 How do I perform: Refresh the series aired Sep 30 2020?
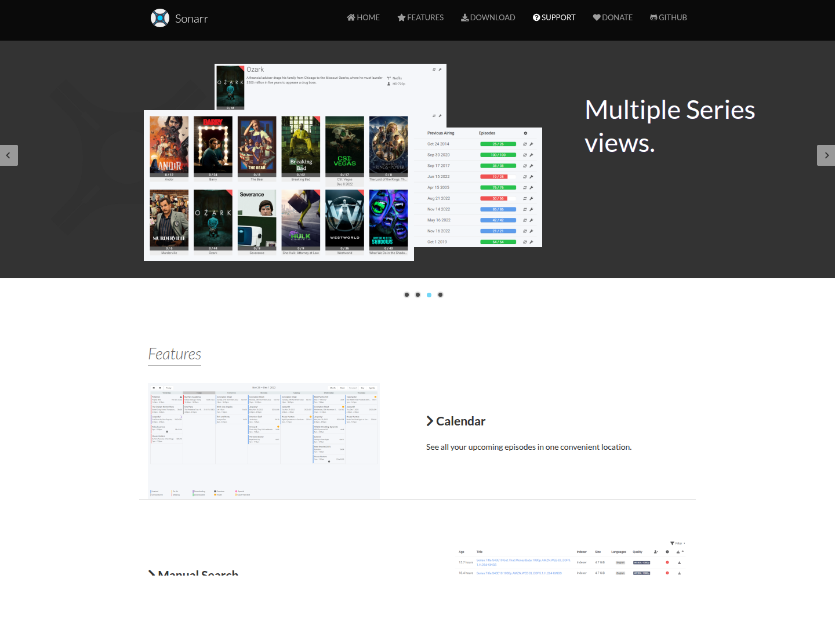coord(525,155)
